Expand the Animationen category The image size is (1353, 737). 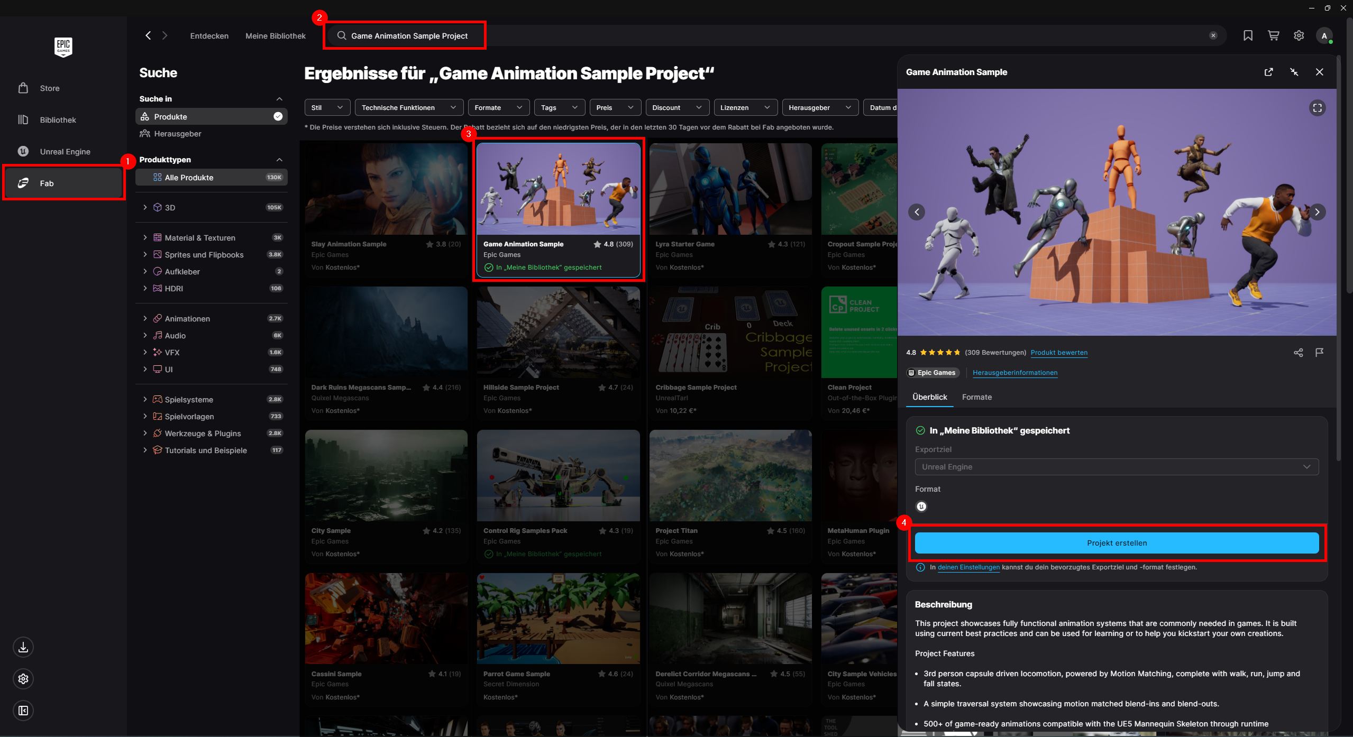(x=145, y=318)
